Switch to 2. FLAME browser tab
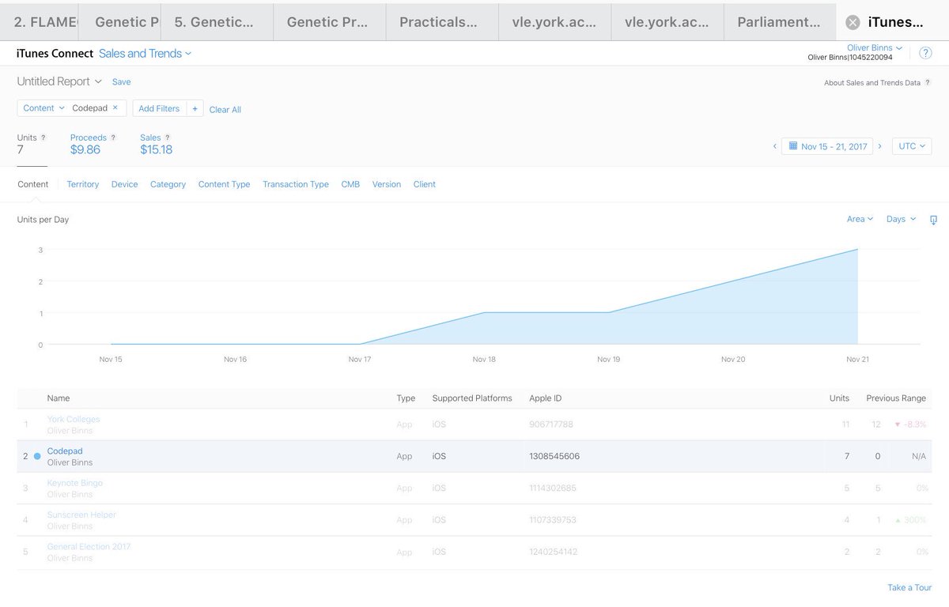This screenshot has height=607, width=949. coord(40,22)
